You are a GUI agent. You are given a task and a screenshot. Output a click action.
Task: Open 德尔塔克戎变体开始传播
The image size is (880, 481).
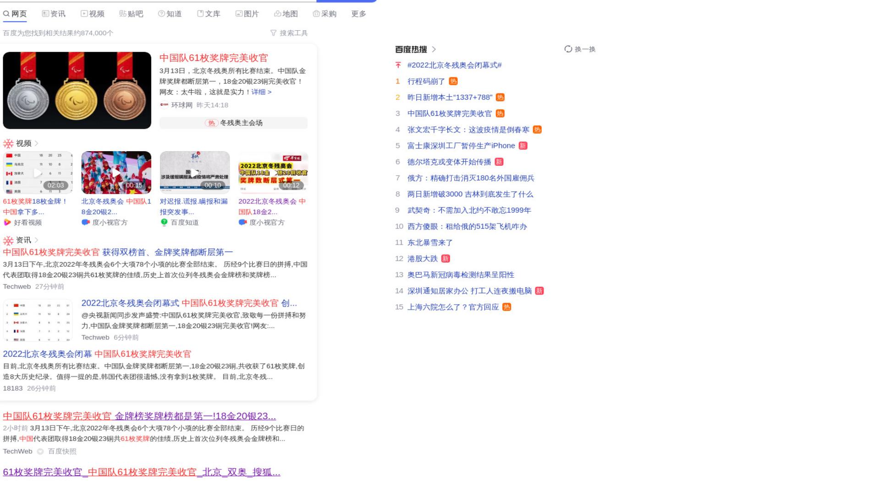coord(449,162)
